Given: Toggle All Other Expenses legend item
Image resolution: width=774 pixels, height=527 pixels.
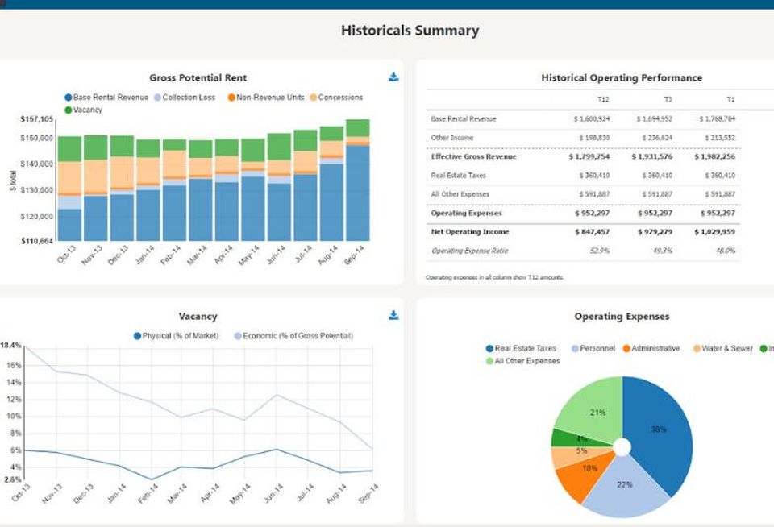Looking at the screenshot, I should point(523,361).
